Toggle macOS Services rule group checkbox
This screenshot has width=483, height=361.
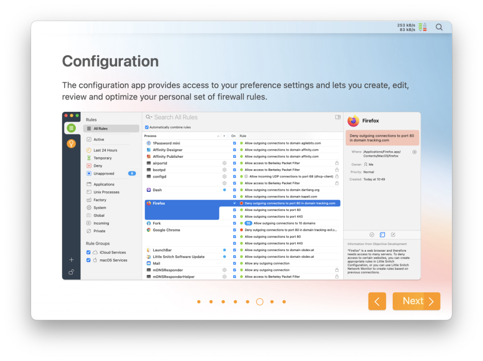(88, 260)
